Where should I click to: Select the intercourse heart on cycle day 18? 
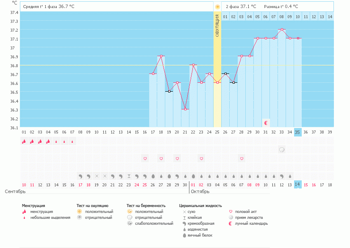161,159
